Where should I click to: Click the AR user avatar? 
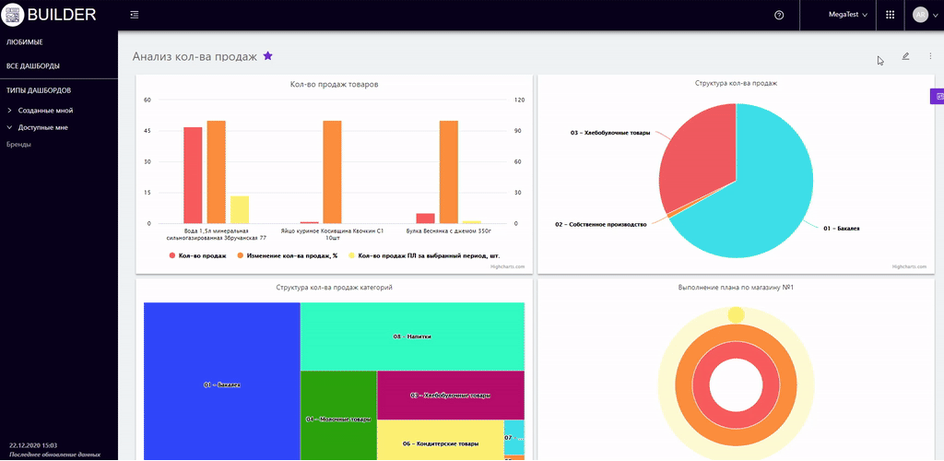click(920, 15)
